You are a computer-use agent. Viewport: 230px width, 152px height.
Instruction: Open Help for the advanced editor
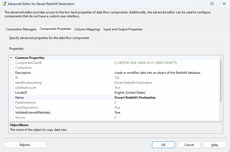point(215,145)
